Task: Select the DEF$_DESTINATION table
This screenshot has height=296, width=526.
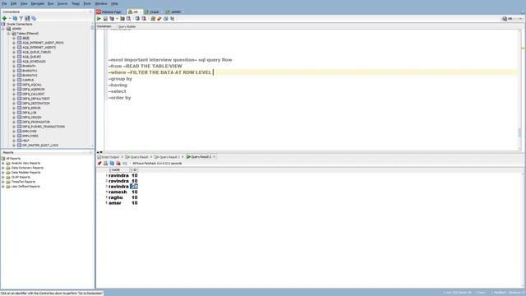Action: [x=36, y=104]
